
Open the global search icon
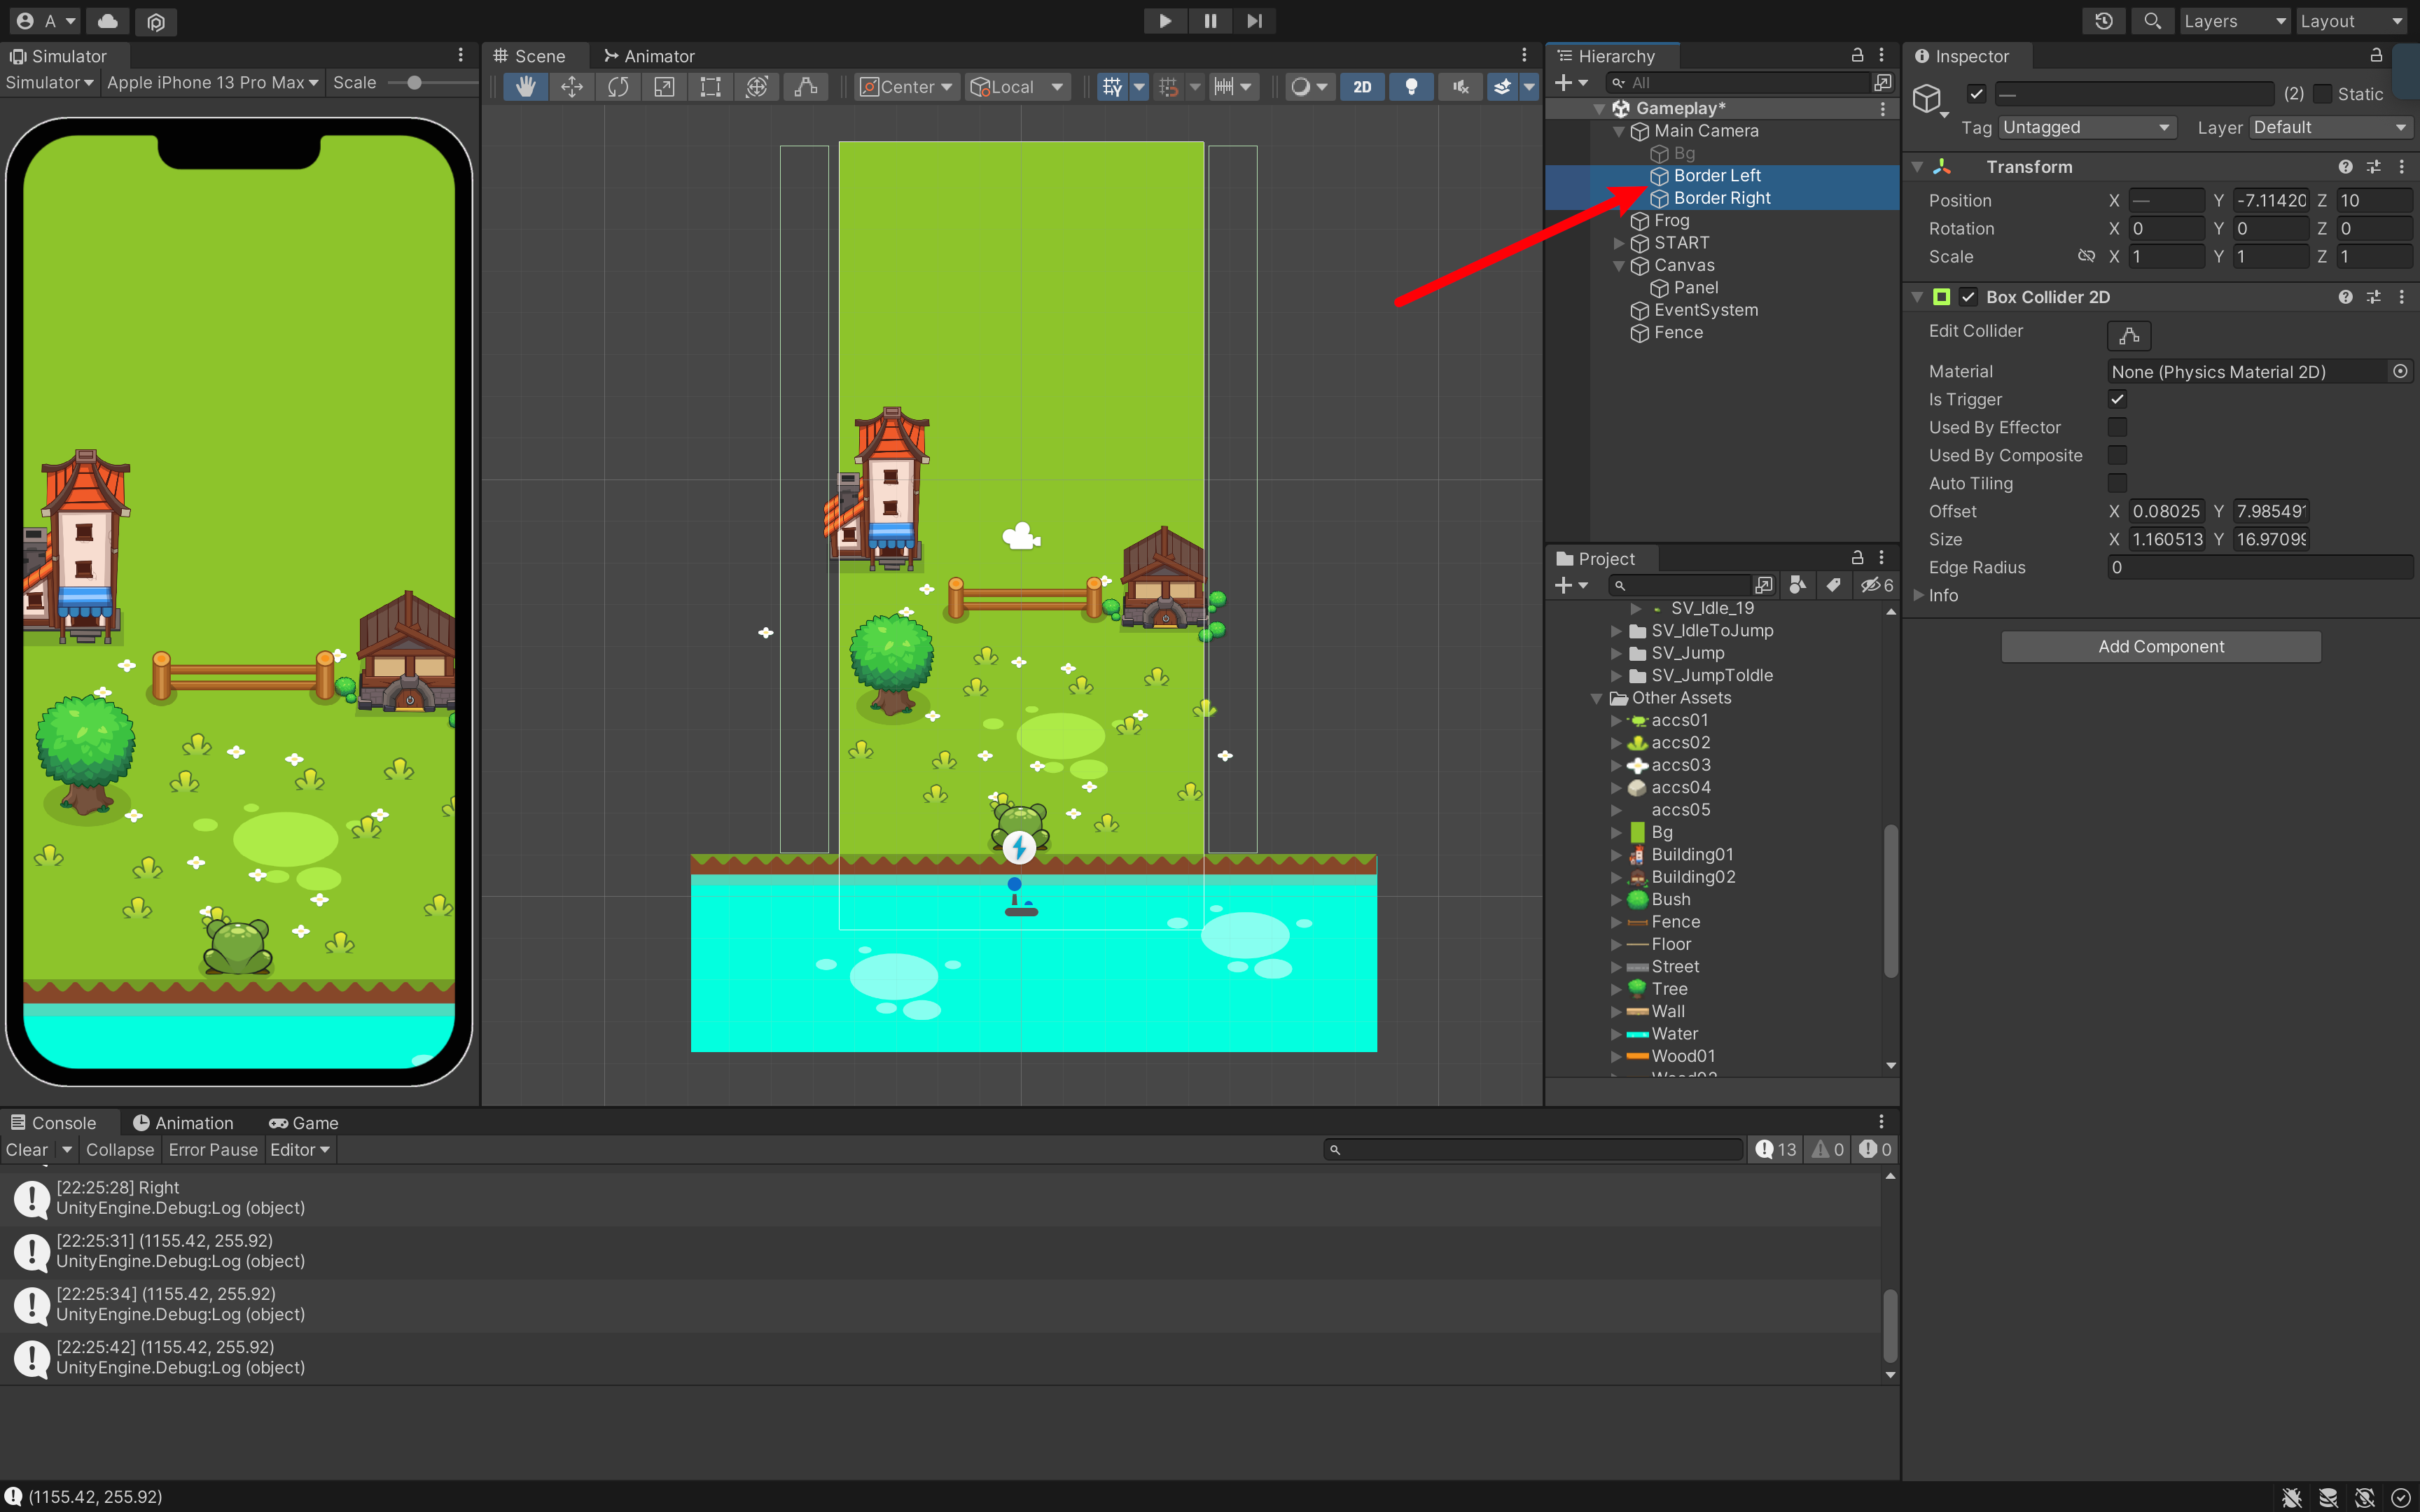2152,21
